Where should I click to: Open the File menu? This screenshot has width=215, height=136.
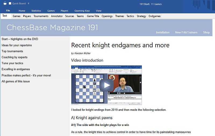coord(8,11)
